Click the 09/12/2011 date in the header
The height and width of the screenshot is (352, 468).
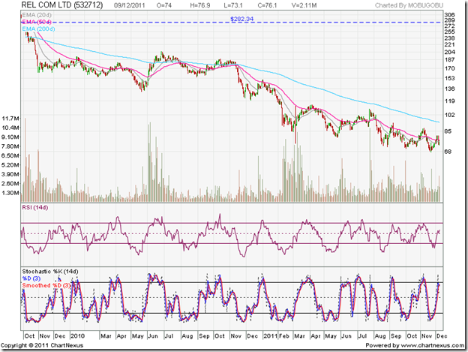point(131,7)
